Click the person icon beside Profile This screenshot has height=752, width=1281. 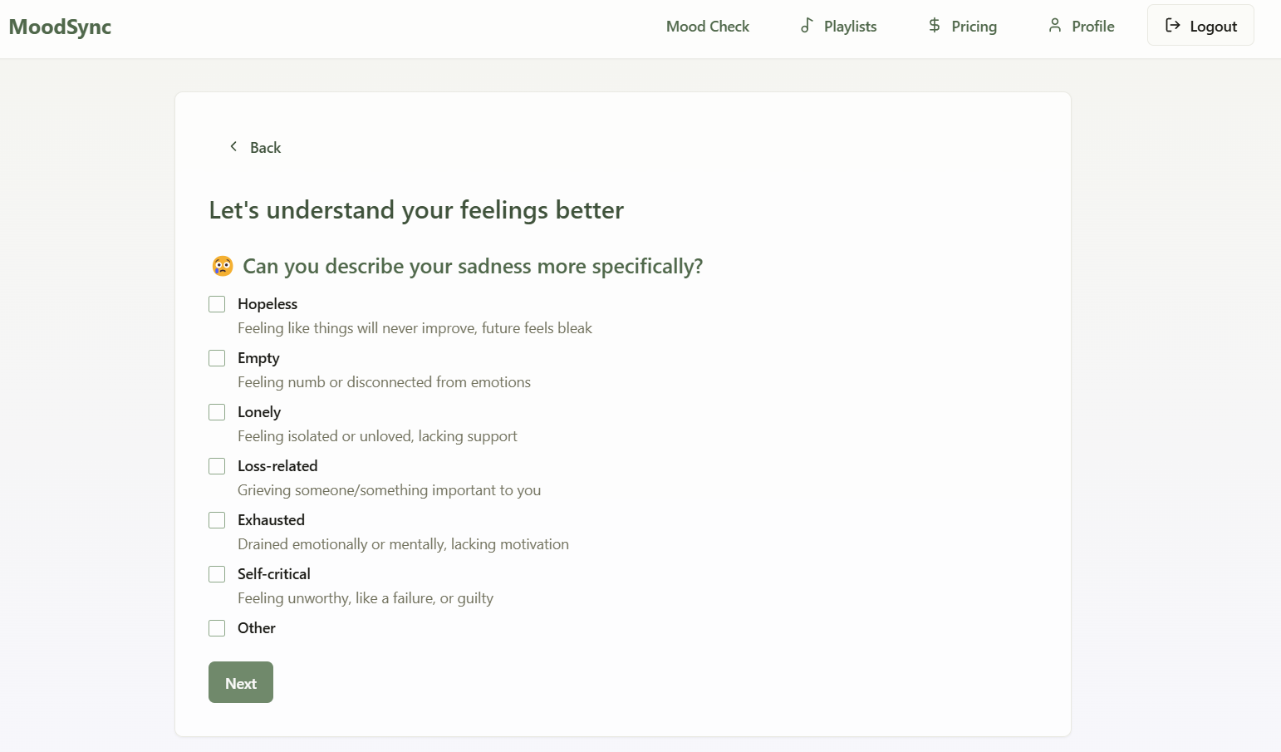[x=1055, y=26]
